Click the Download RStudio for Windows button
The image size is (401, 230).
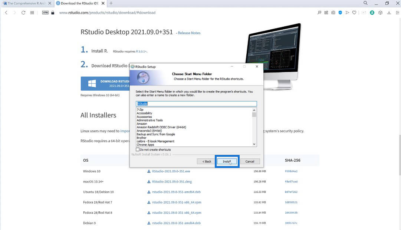pyautogui.click(x=105, y=84)
